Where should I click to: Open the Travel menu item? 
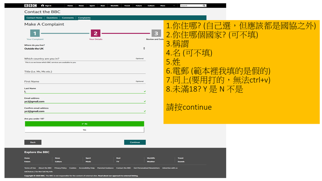click(x=127, y=6)
